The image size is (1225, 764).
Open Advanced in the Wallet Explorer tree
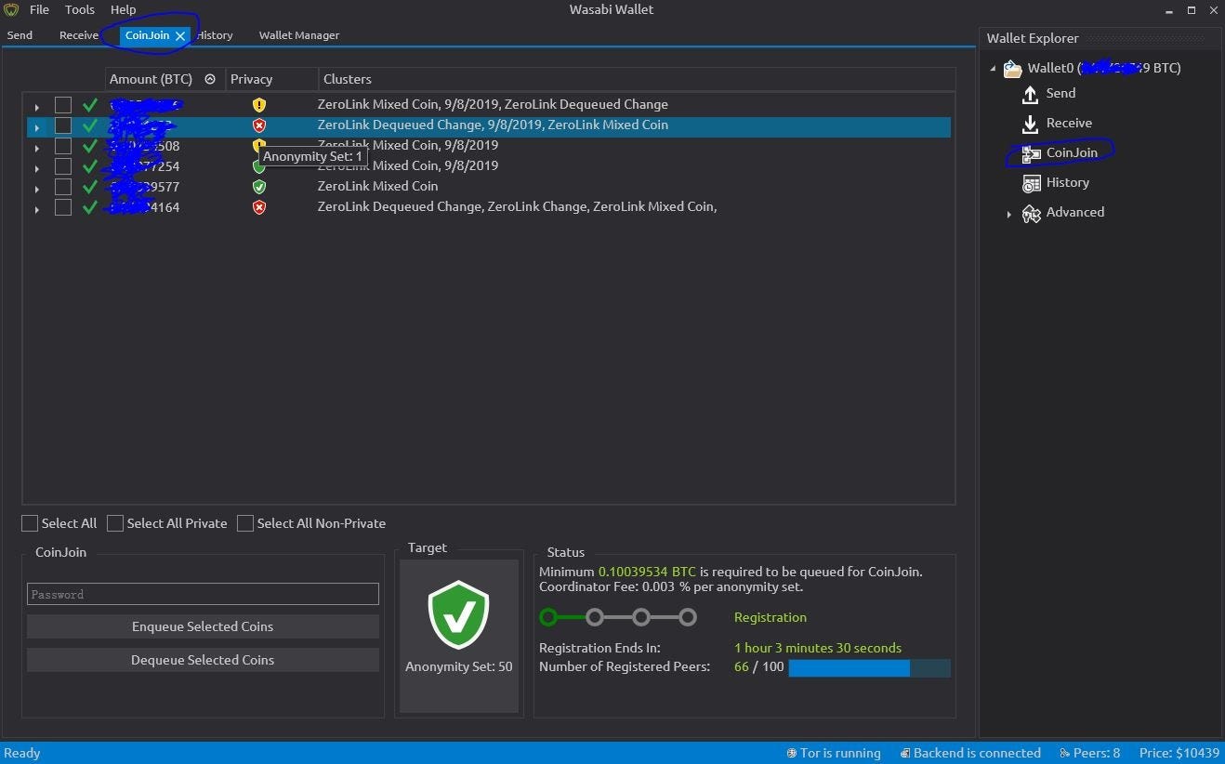coord(1075,212)
